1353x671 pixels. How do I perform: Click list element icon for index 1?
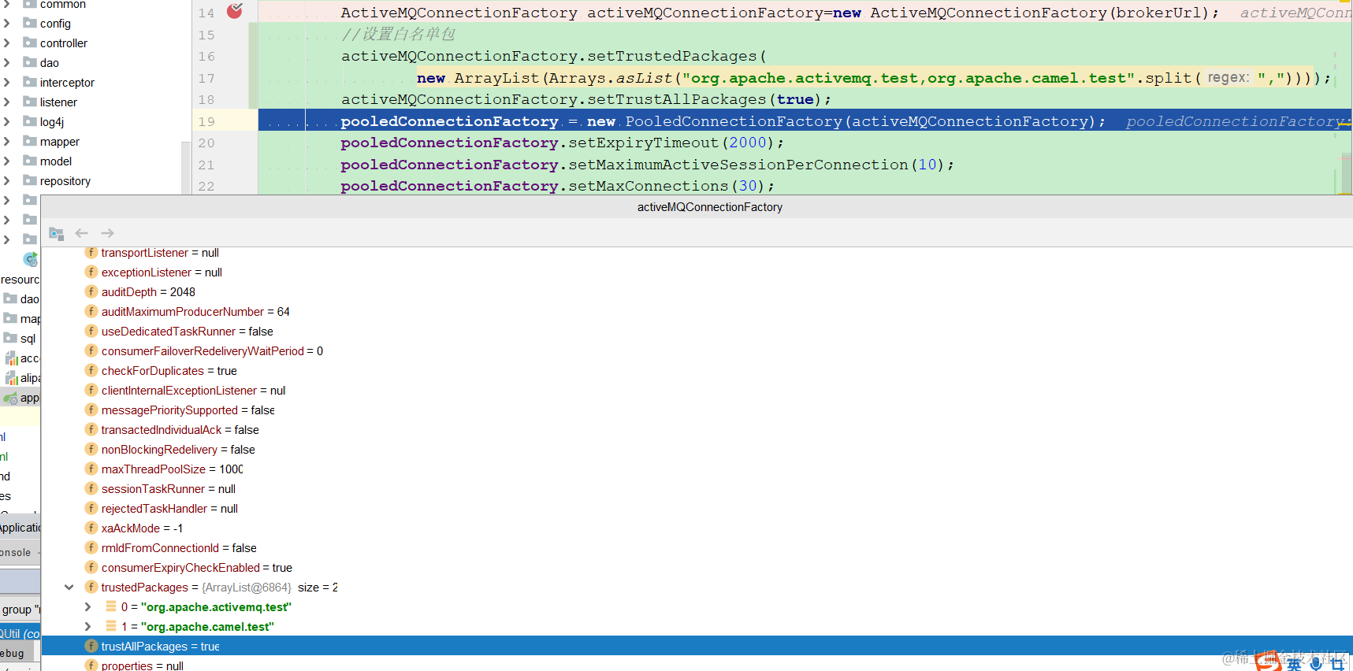coord(111,627)
